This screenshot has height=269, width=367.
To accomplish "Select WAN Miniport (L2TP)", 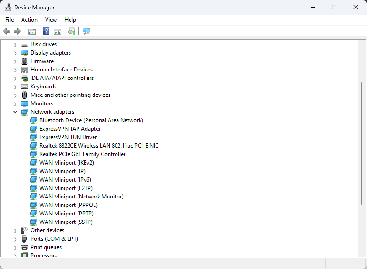I will point(66,188).
